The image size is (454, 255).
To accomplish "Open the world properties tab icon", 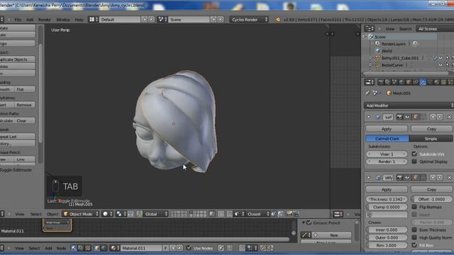I will pyautogui.click(x=402, y=82).
